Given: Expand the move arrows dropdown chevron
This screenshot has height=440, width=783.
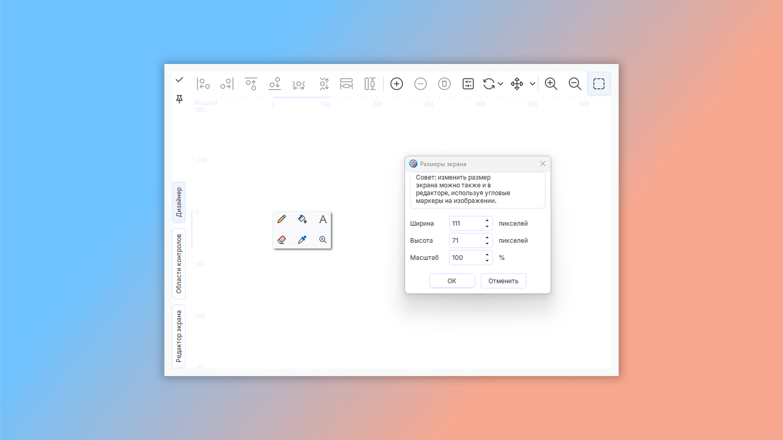Looking at the screenshot, I should [x=532, y=84].
